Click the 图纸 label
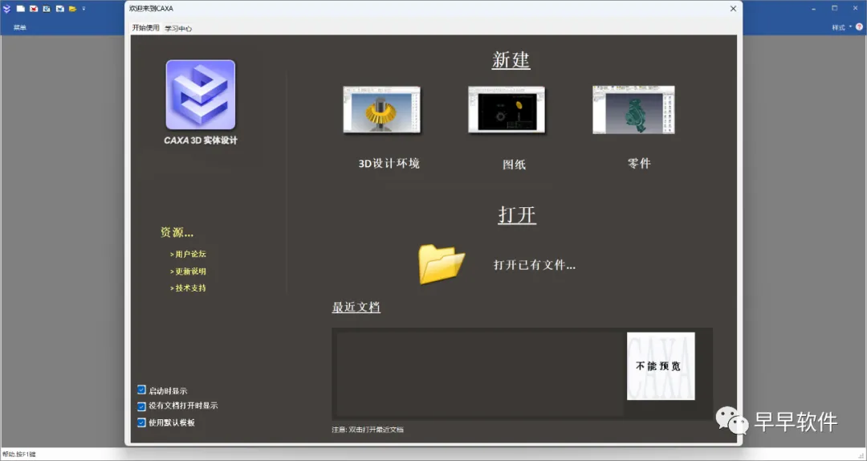 [x=515, y=164]
